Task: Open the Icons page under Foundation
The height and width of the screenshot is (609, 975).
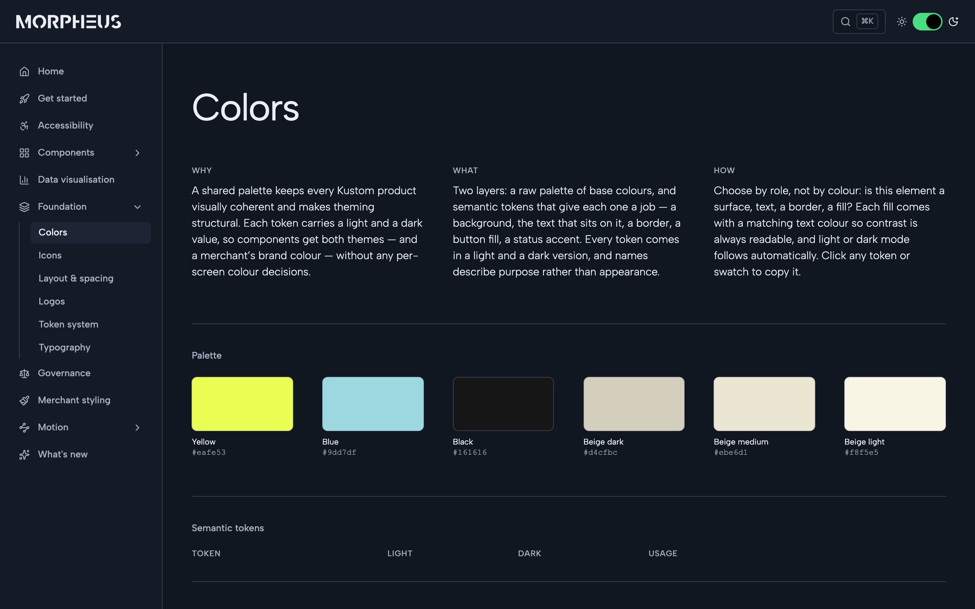Action: point(50,255)
